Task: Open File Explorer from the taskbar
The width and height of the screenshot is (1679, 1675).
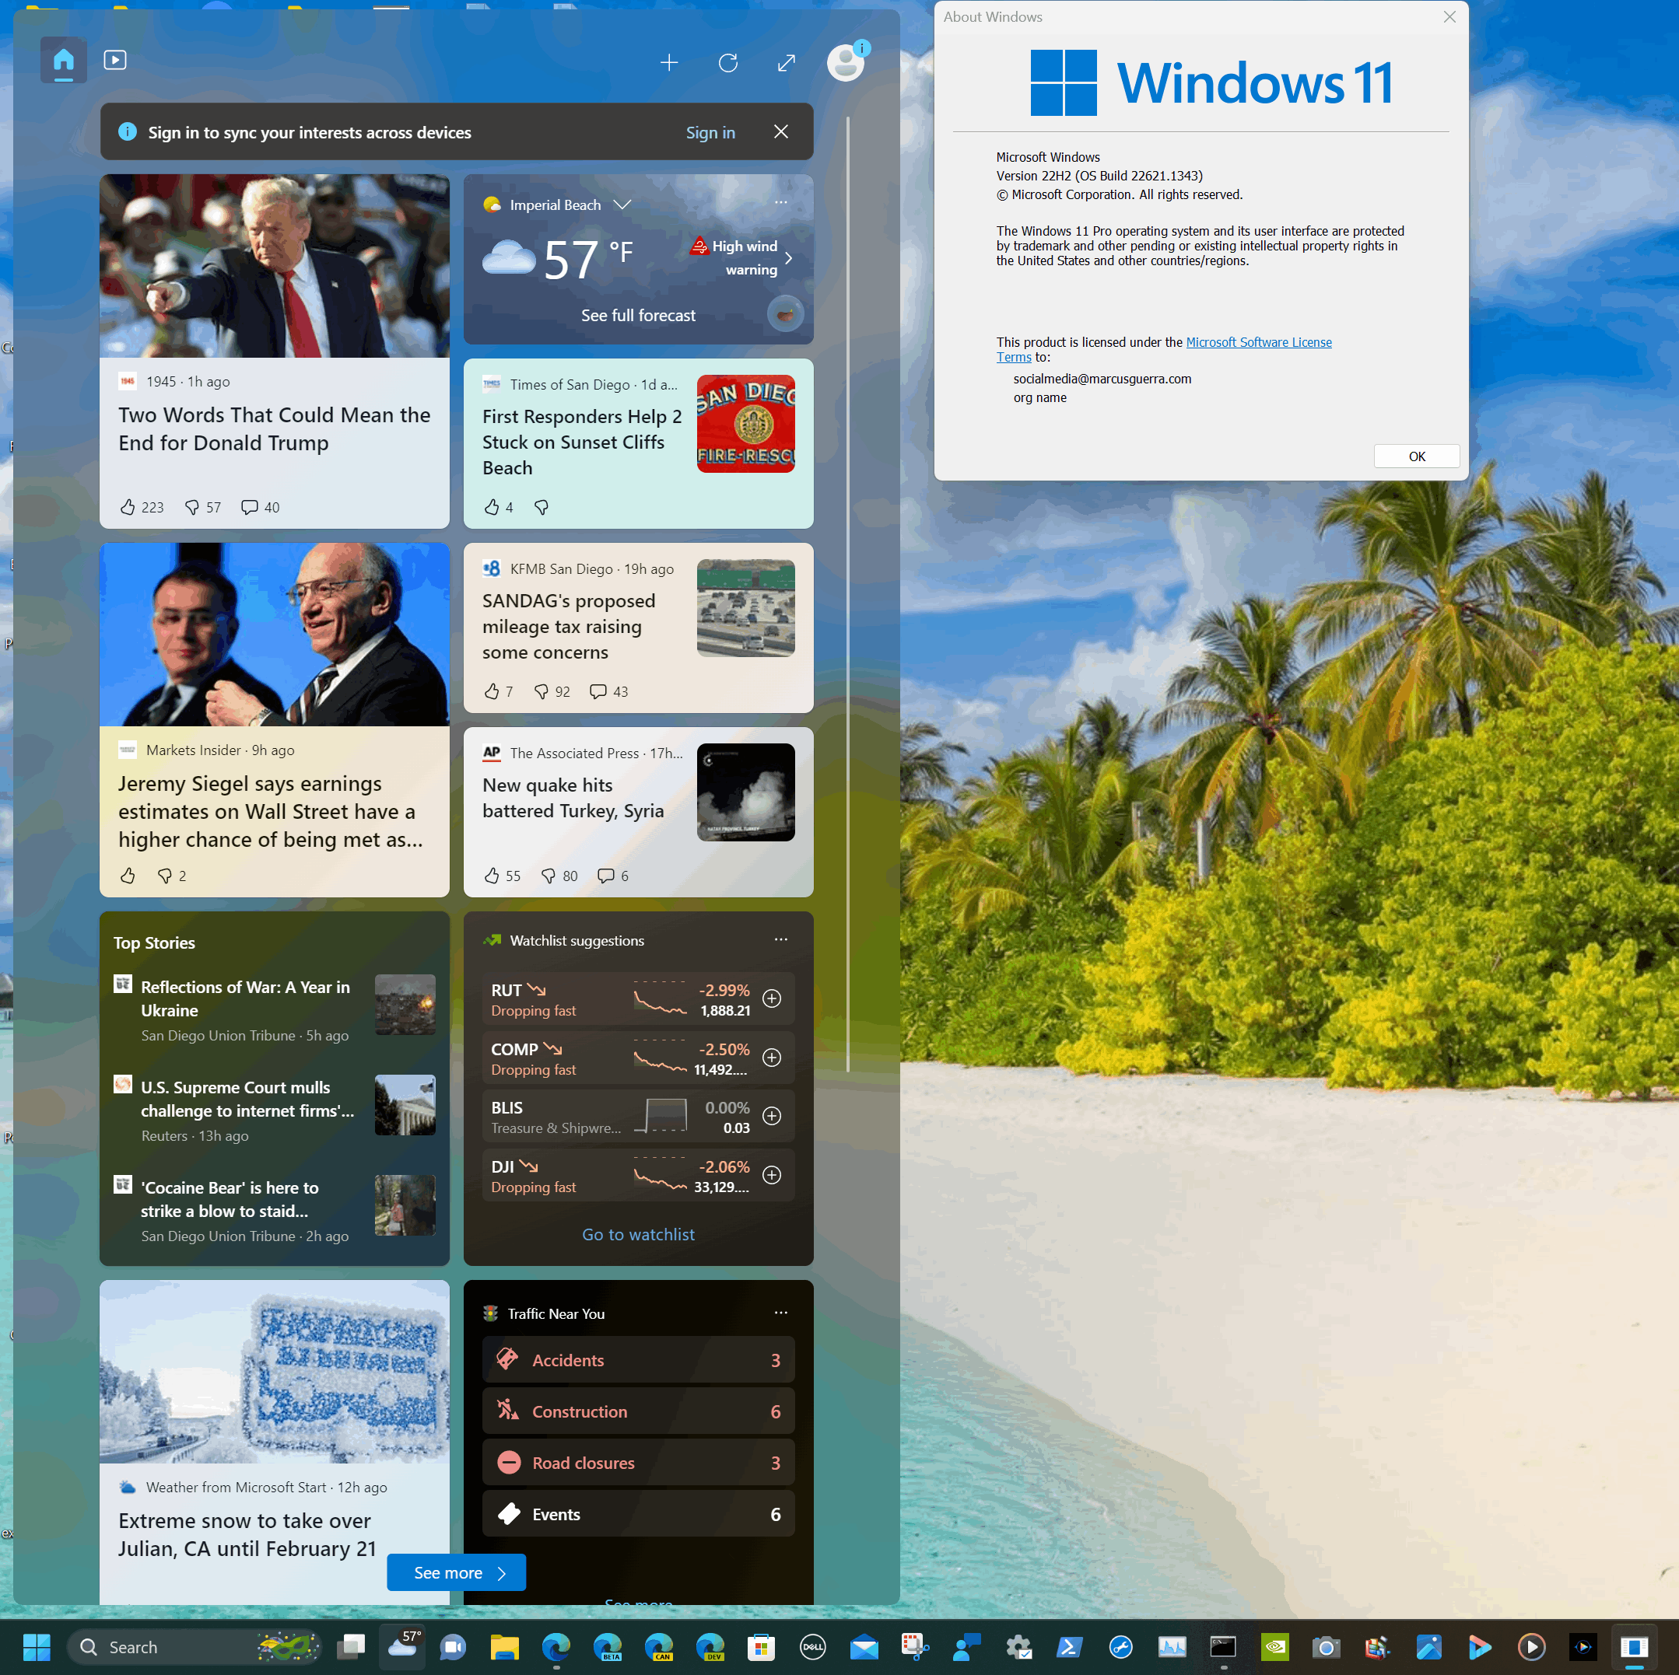Action: coord(504,1646)
